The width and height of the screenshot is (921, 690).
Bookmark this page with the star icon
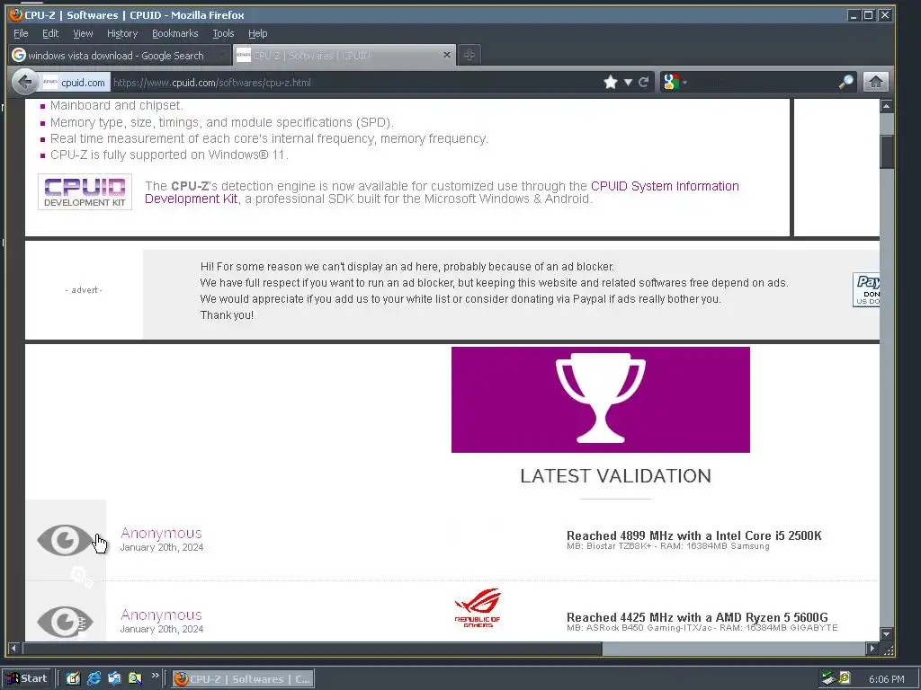(x=611, y=82)
